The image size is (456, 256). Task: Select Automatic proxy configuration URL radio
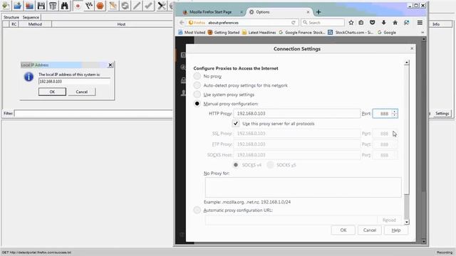pyautogui.click(x=197, y=210)
